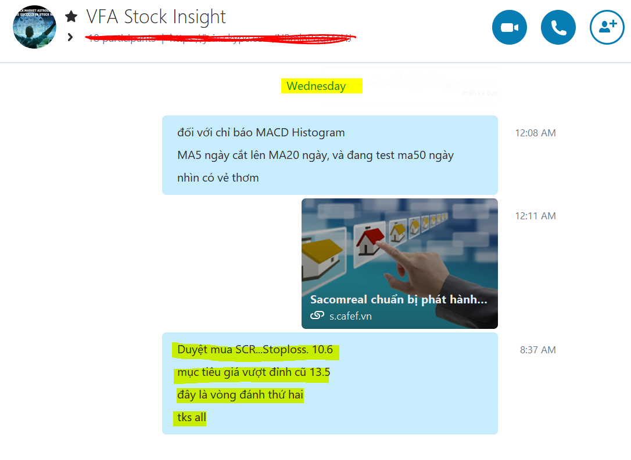The width and height of the screenshot is (631, 460).
Task: Open the Sacomreal chuẩn bị phát hành headline
Action: point(399,300)
